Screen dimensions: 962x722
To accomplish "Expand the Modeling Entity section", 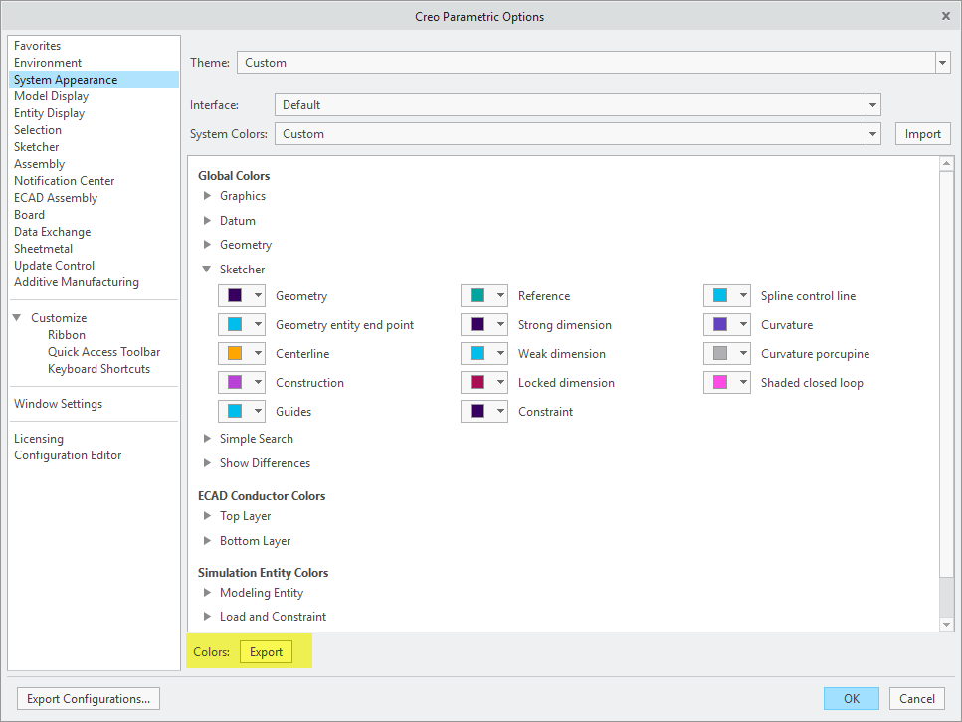I will click(208, 593).
